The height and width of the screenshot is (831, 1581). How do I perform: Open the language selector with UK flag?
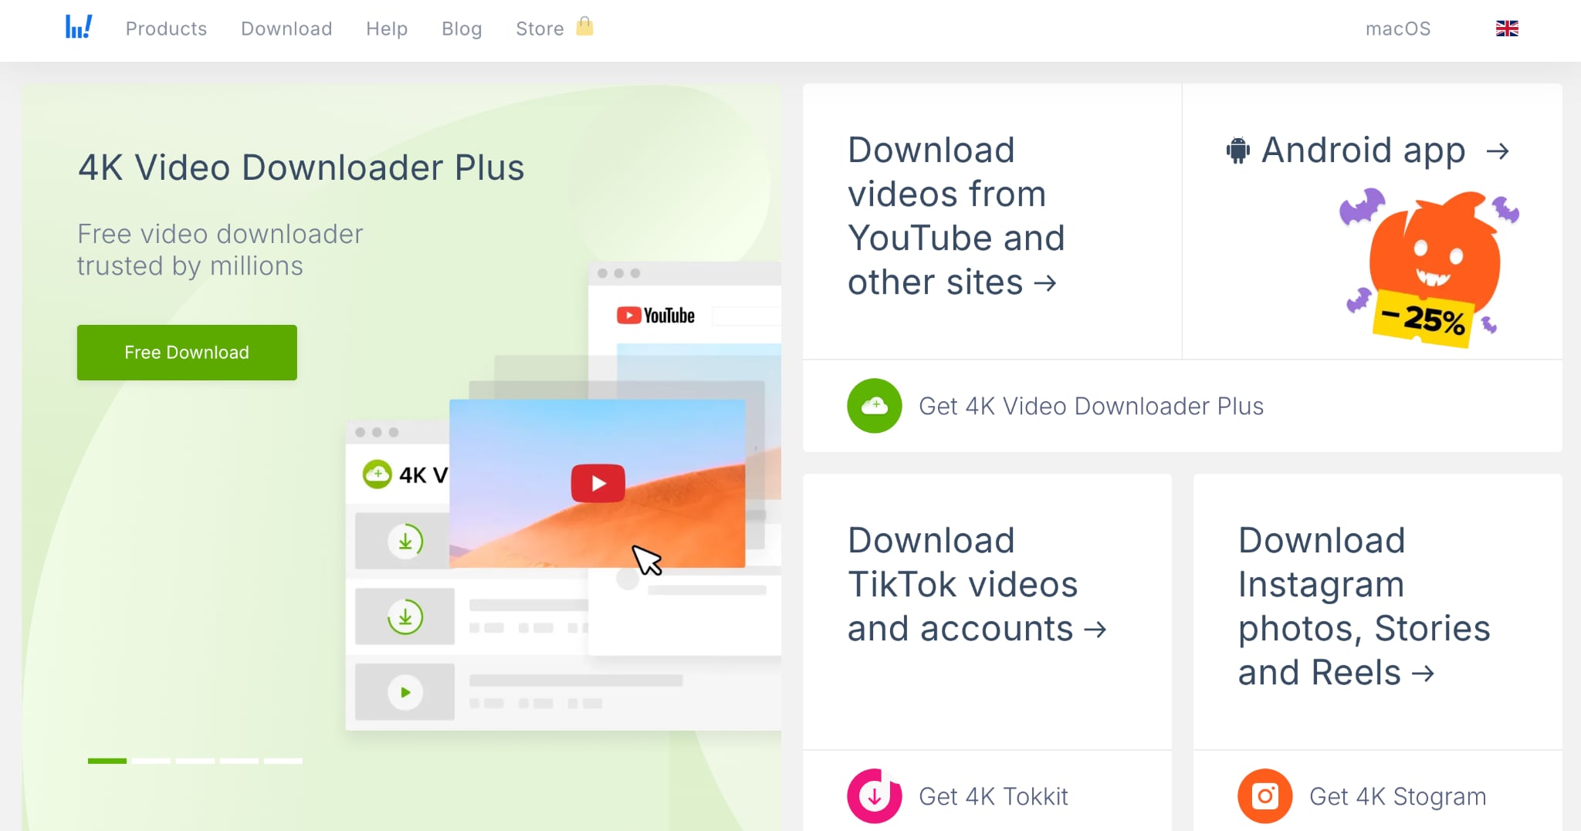coord(1505,29)
